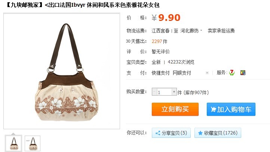Screen dimensions: 270x152
Task: Click the main handbag product image
Action: 62,71
